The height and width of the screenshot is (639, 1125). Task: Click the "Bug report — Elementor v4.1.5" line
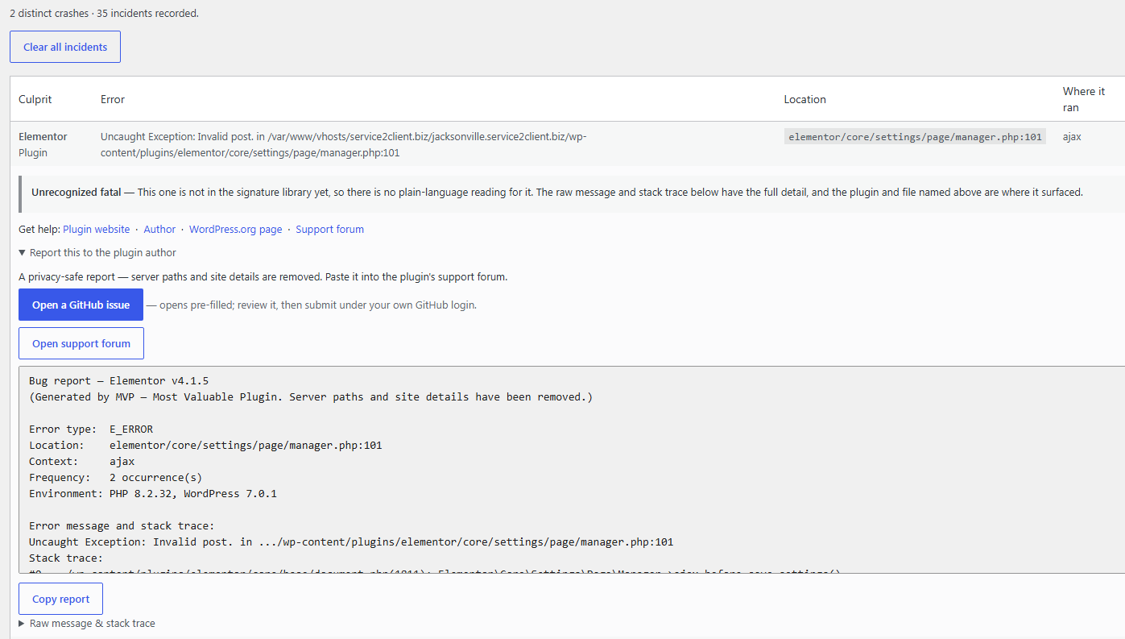[118, 380]
